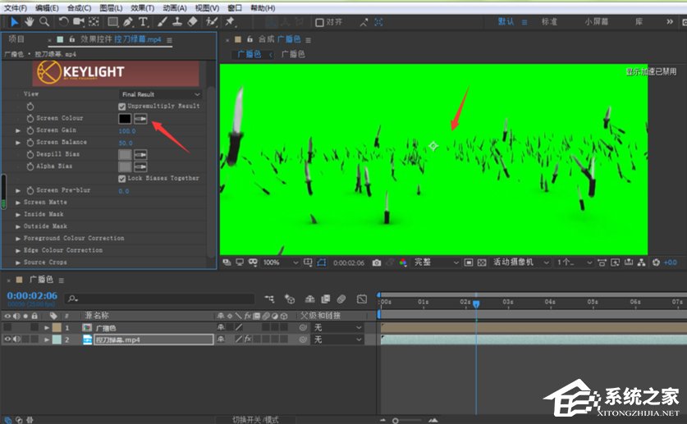Select the Zoom magnifier tool

(x=44, y=21)
